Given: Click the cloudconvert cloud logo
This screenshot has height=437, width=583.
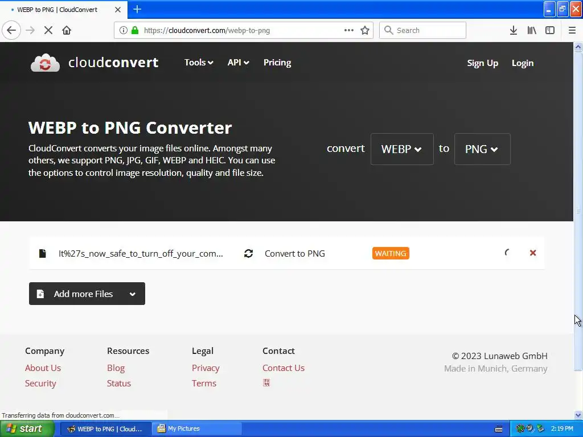Looking at the screenshot, I should point(45,63).
